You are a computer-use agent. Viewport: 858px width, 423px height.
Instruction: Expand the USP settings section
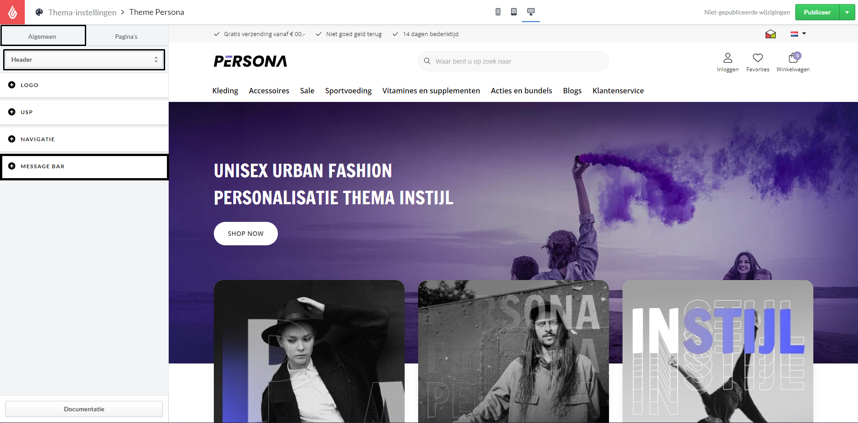(84, 112)
